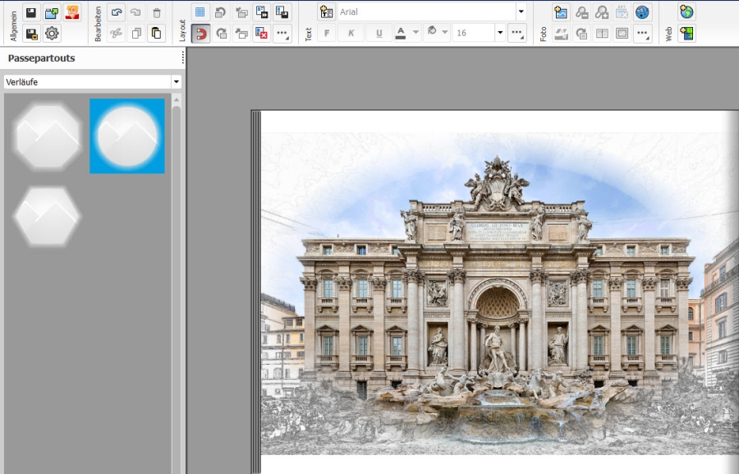The height and width of the screenshot is (474, 739).
Task: Open the Arial font dropdown
Action: click(x=521, y=12)
